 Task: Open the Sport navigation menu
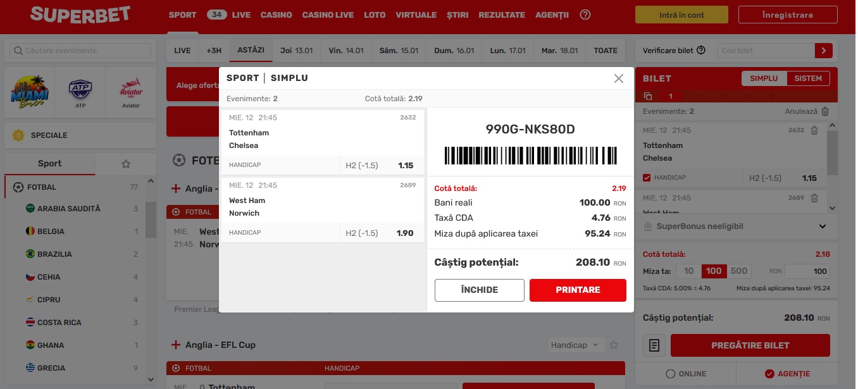(x=182, y=15)
